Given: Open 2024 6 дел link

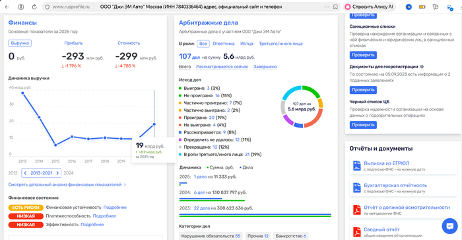Looking at the screenshot, I should coord(199,192).
